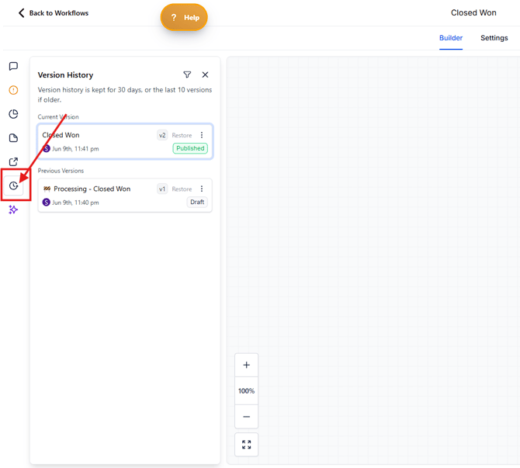This screenshot has width=520, height=468.
Task: Click the Previous Versions heading
Action: point(61,171)
